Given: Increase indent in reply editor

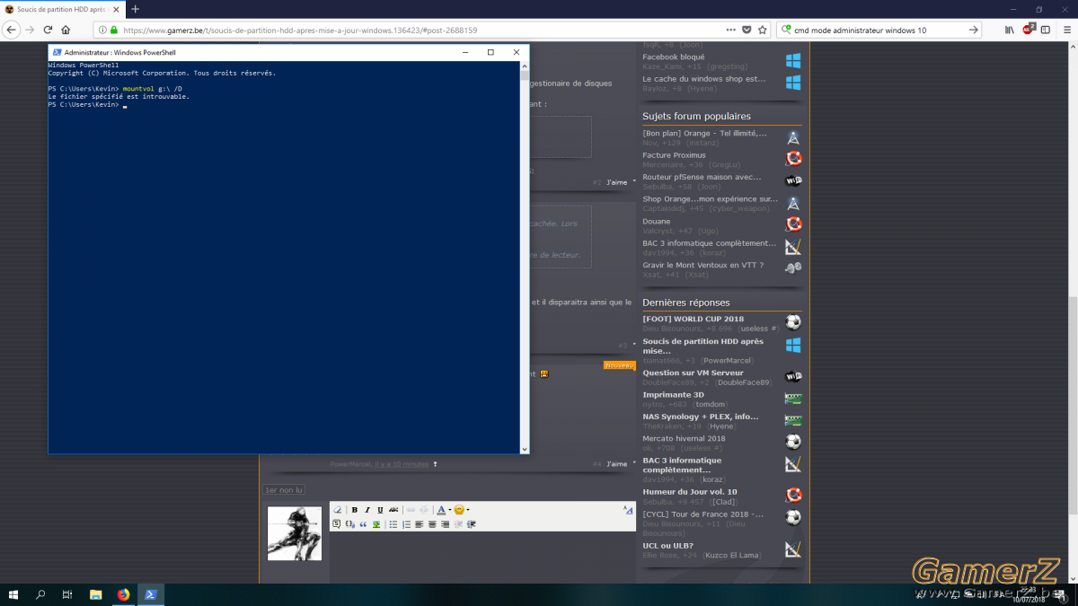Looking at the screenshot, I should (471, 524).
